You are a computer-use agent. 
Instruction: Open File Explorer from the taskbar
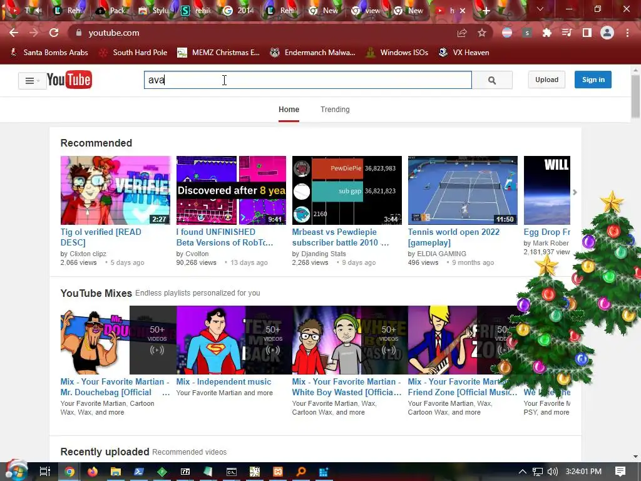pyautogui.click(x=116, y=472)
